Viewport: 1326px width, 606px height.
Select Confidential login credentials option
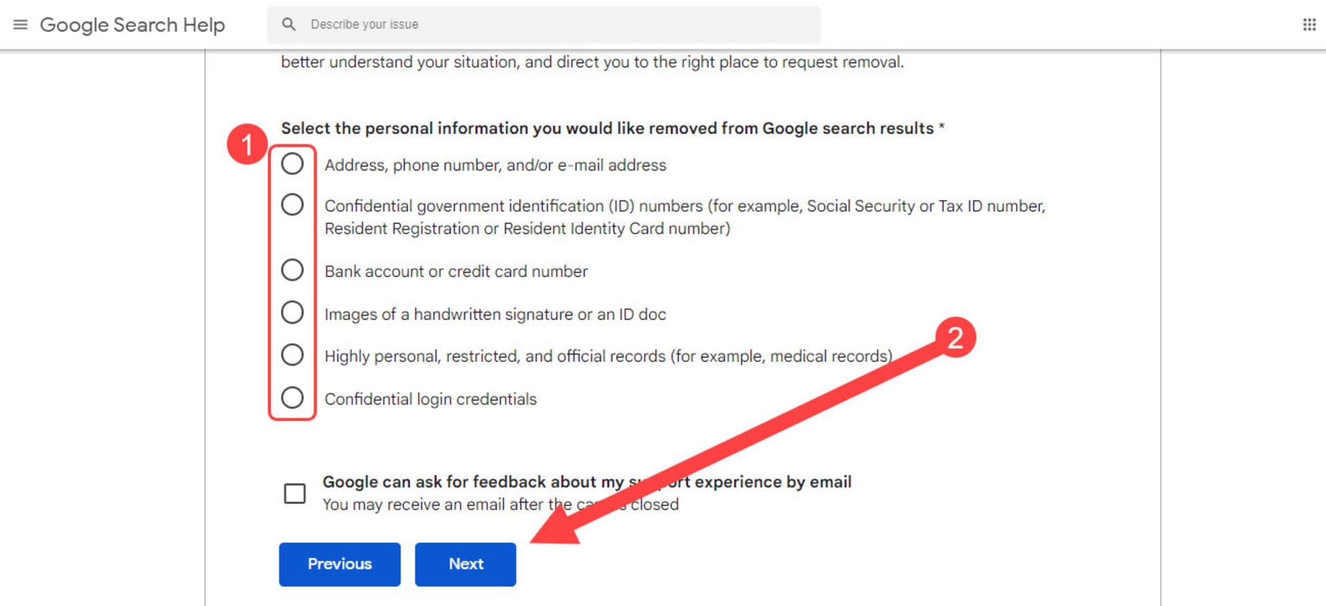(292, 398)
